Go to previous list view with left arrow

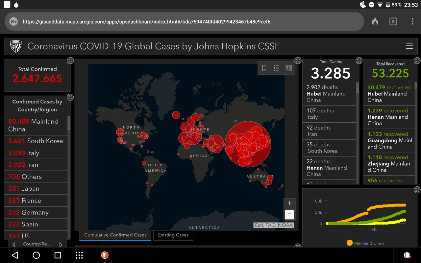point(14,244)
